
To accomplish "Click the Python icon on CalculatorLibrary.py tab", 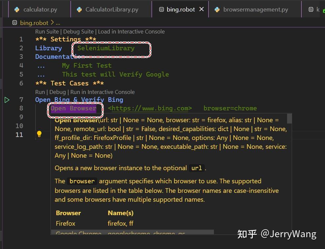I will (x=79, y=10).
